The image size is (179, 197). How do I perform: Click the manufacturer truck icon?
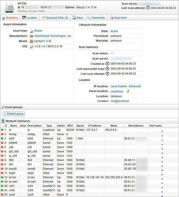(x=31, y=36)
